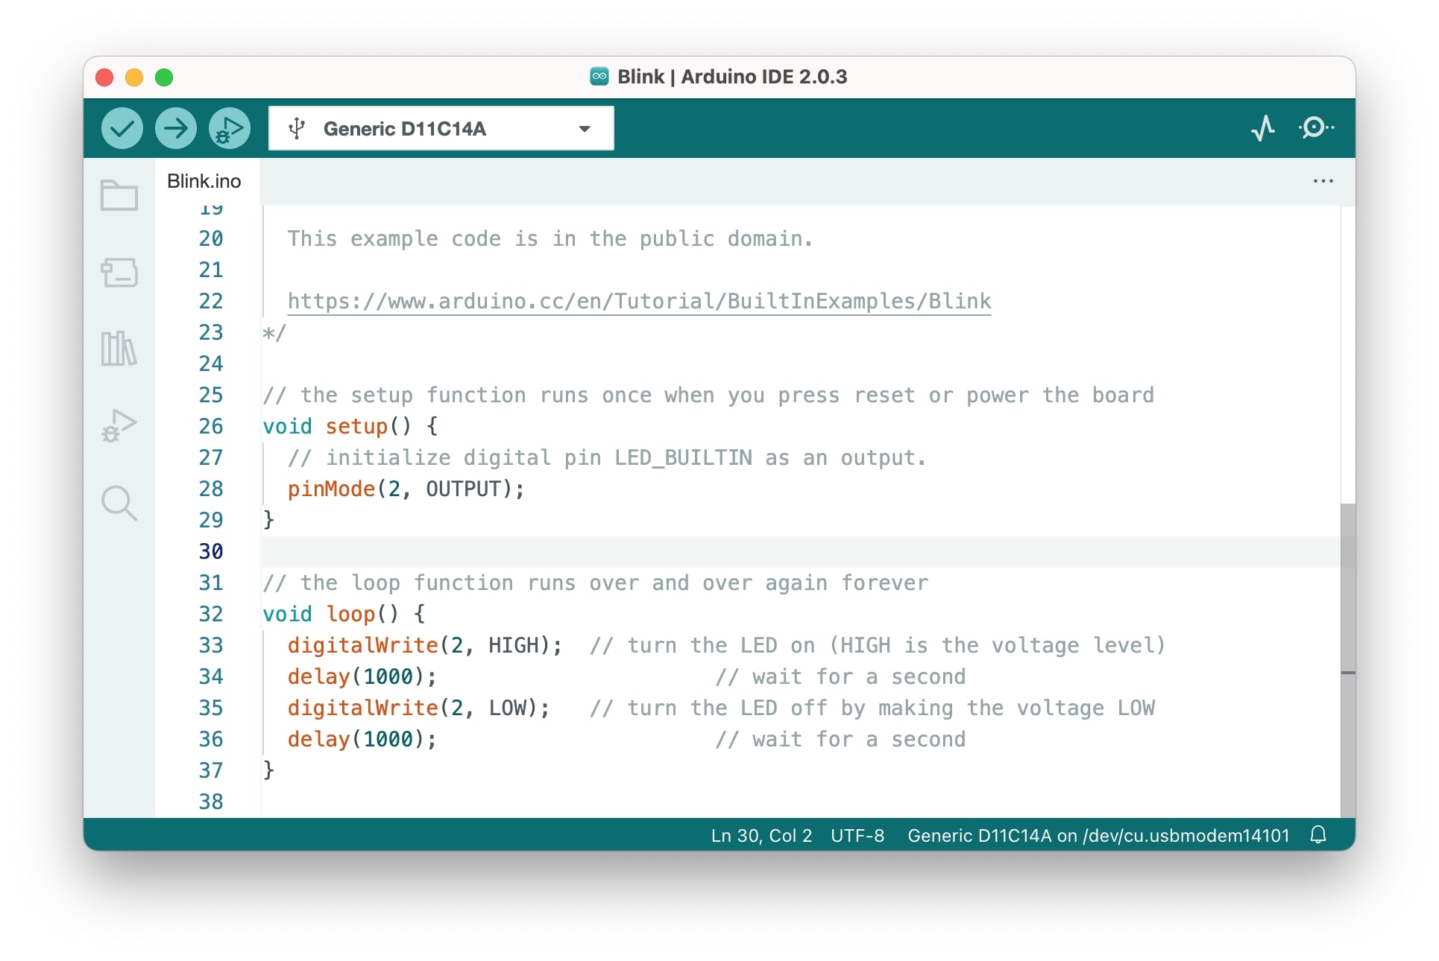
Task: Click the Arduino logo in the title bar
Action: point(599,77)
